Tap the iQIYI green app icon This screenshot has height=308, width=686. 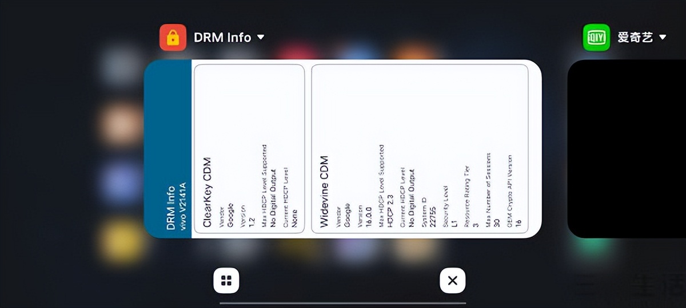(x=596, y=37)
